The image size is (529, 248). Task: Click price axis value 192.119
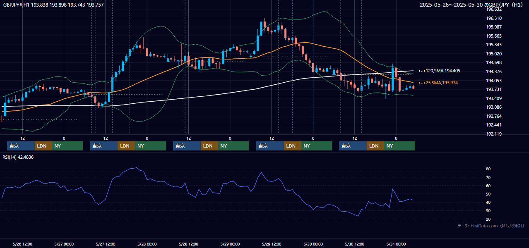pyautogui.click(x=493, y=134)
